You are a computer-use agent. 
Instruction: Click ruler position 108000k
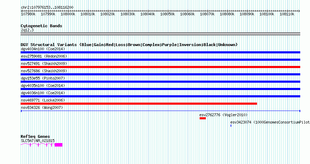tap(68, 14)
